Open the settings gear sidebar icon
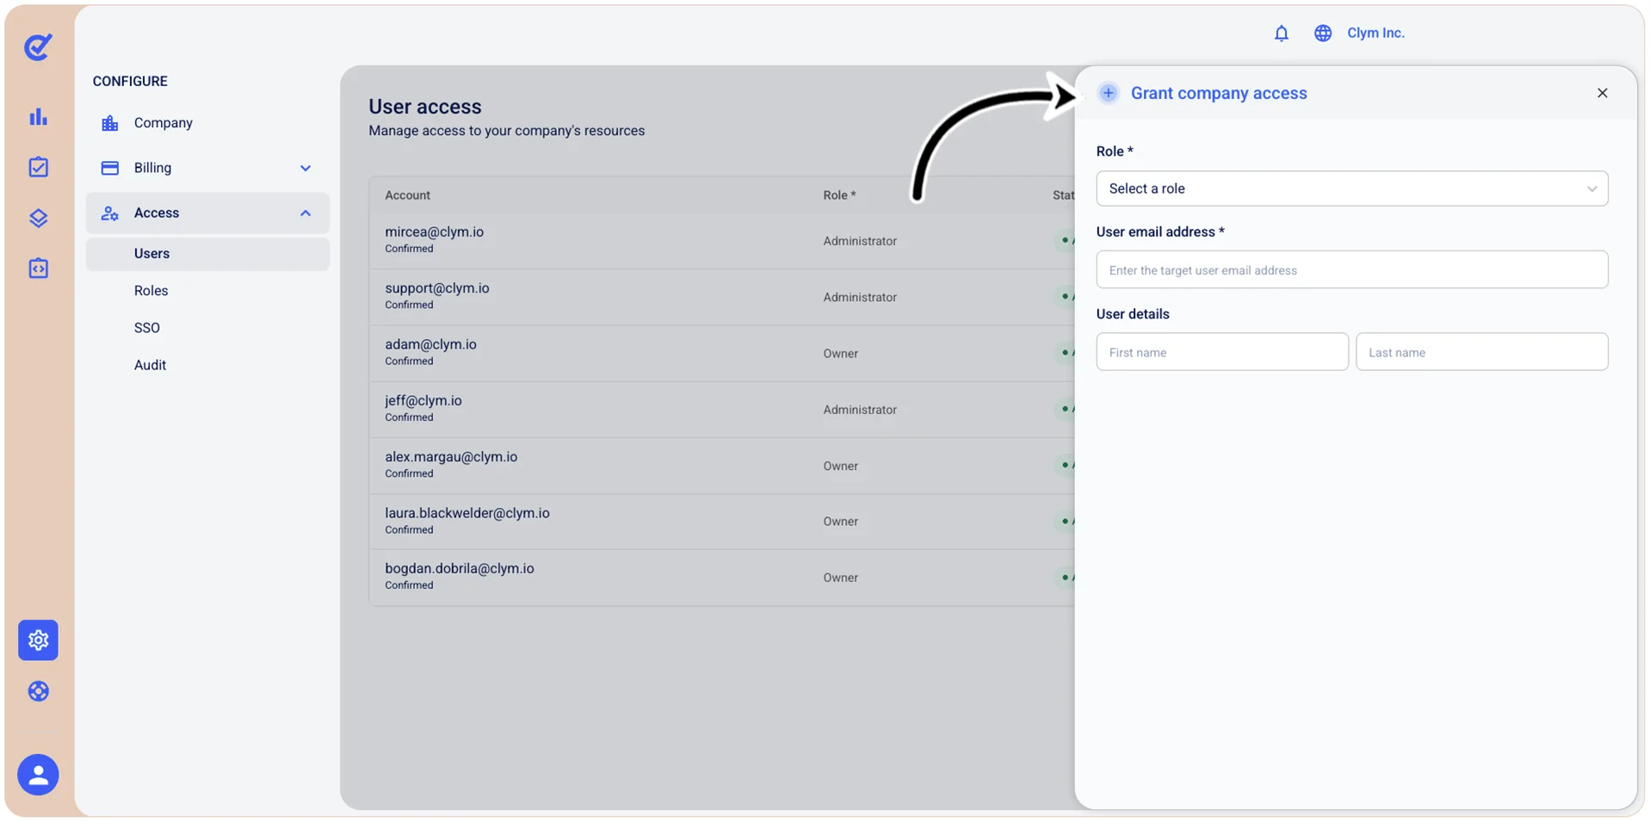 coord(38,640)
